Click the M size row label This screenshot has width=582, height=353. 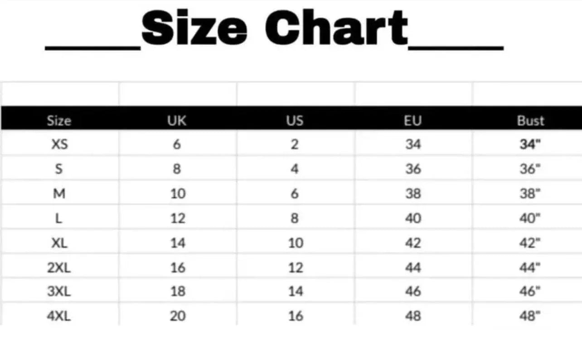coord(59,194)
